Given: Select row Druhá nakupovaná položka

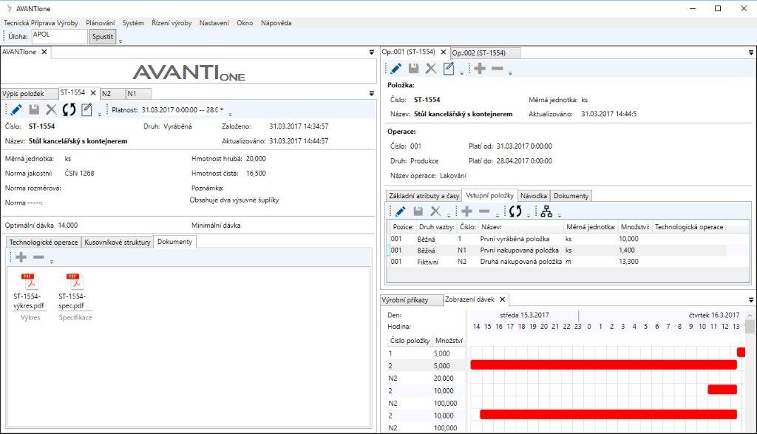Looking at the screenshot, I should [x=557, y=261].
